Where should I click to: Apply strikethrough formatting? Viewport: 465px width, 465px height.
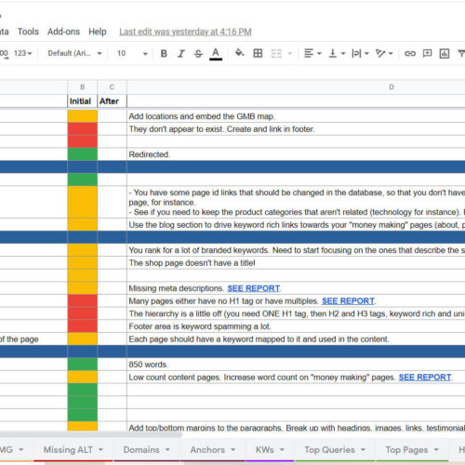tap(198, 54)
